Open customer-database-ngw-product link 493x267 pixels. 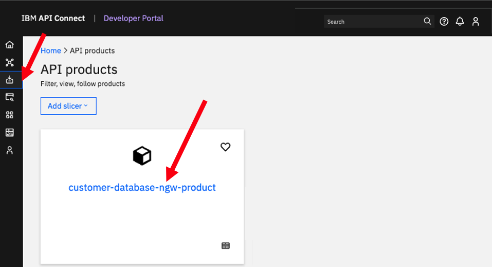tap(142, 187)
